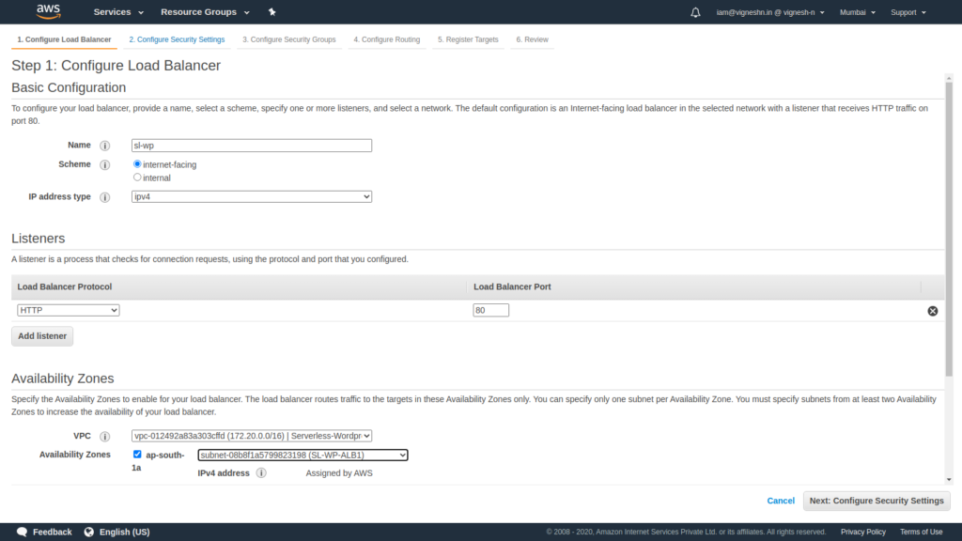
Task: Open the Feedback link
Action: click(53, 532)
